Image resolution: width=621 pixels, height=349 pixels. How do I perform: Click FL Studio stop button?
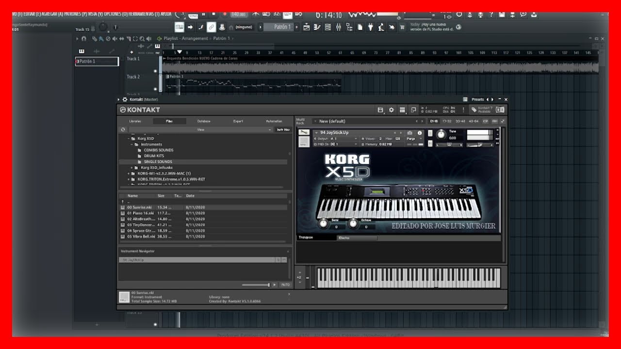[x=214, y=15]
